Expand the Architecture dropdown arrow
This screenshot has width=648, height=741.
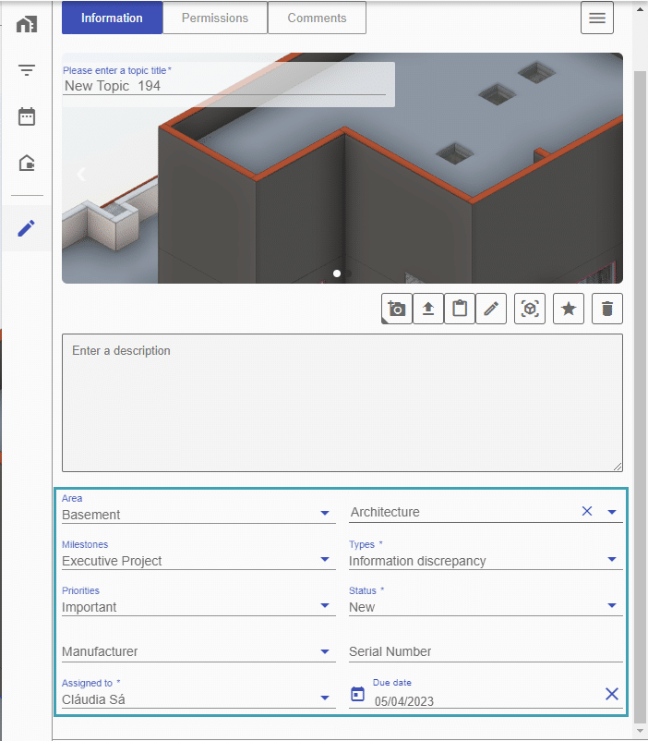(x=612, y=512)
